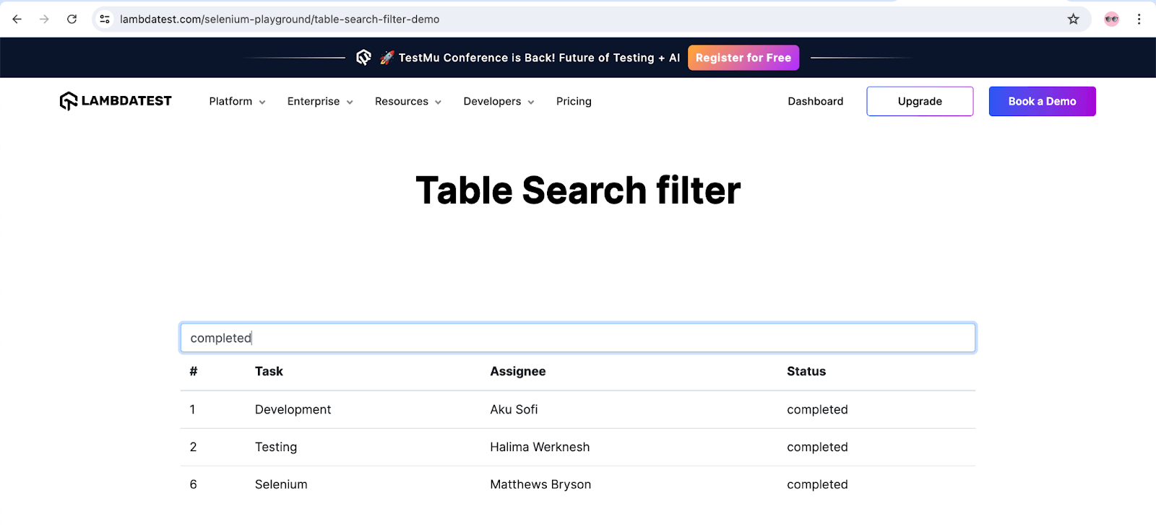1156x532 pixels.
Task: Click the browser back arrow
Action: [x=17, y=19]
